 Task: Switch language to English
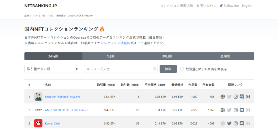(247, 6)
